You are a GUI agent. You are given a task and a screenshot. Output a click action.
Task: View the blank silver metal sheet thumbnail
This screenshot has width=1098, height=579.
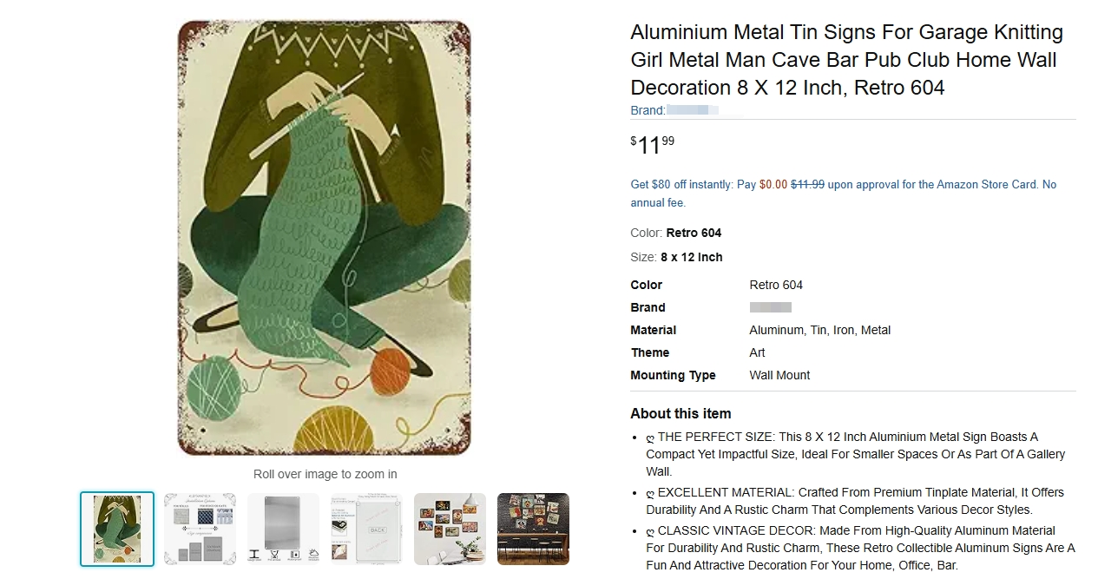(x=283, y=530)
